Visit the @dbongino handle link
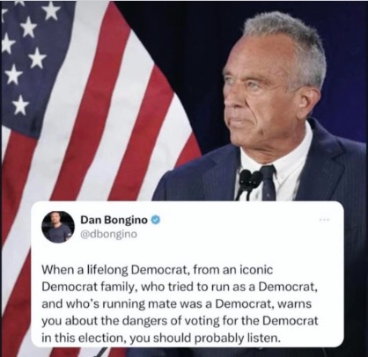 click(109, 234)
